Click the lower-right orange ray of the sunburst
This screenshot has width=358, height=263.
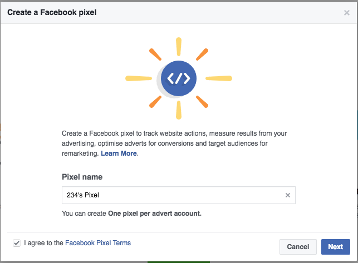point(202,102)
